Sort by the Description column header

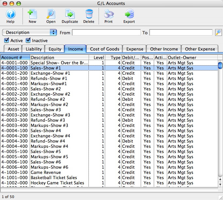point(59,57)
